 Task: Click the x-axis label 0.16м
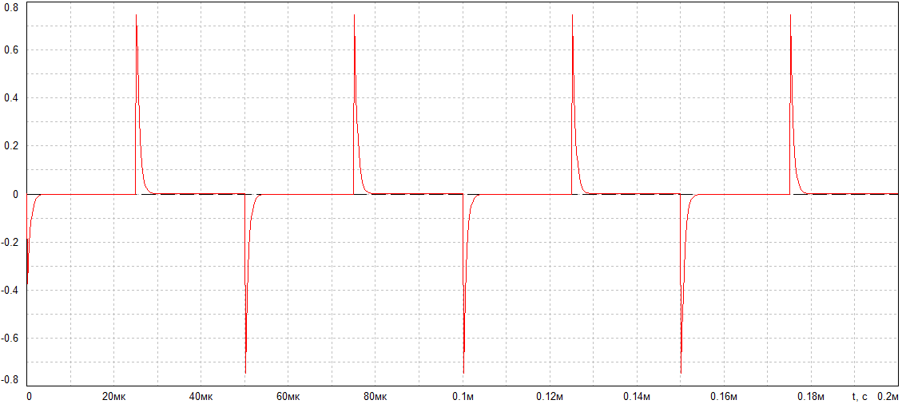(x=725, y=397)
